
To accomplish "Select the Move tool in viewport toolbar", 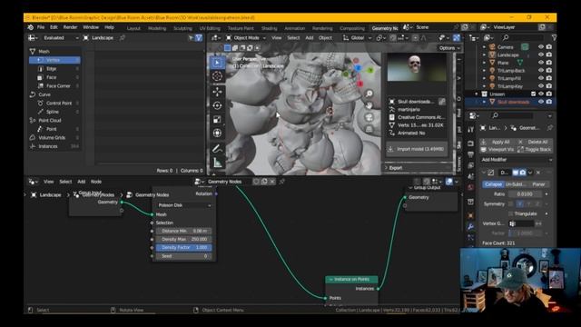I will [217, 91].
